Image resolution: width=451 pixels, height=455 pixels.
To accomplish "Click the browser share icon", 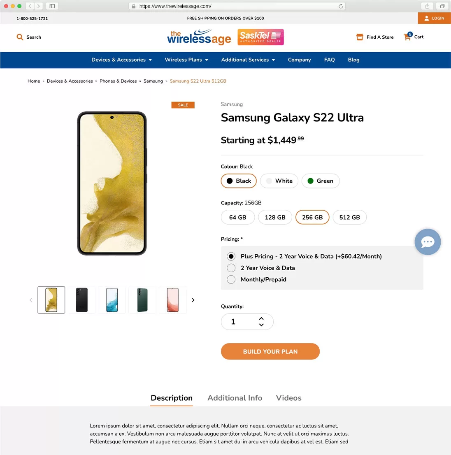I will tap(427, 6).
